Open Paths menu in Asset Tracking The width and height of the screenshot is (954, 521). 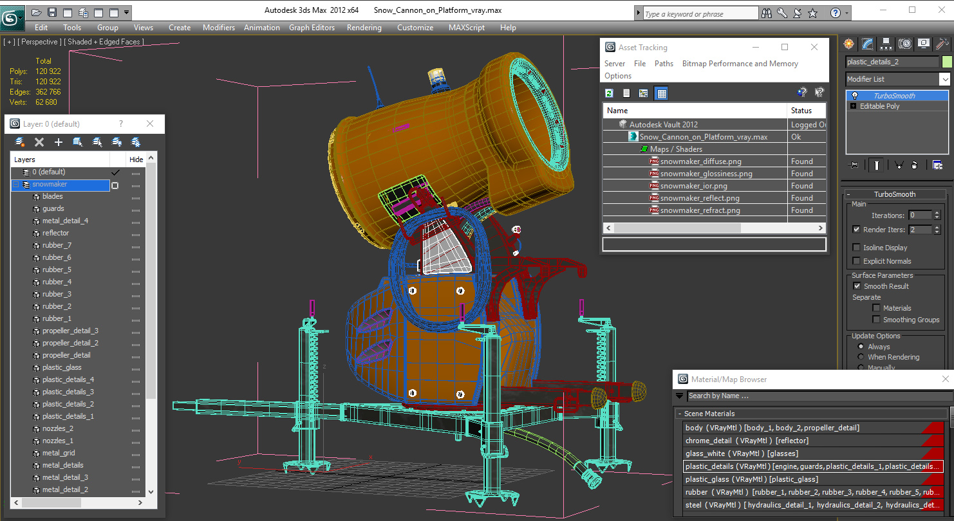click(x=664, y=64)
